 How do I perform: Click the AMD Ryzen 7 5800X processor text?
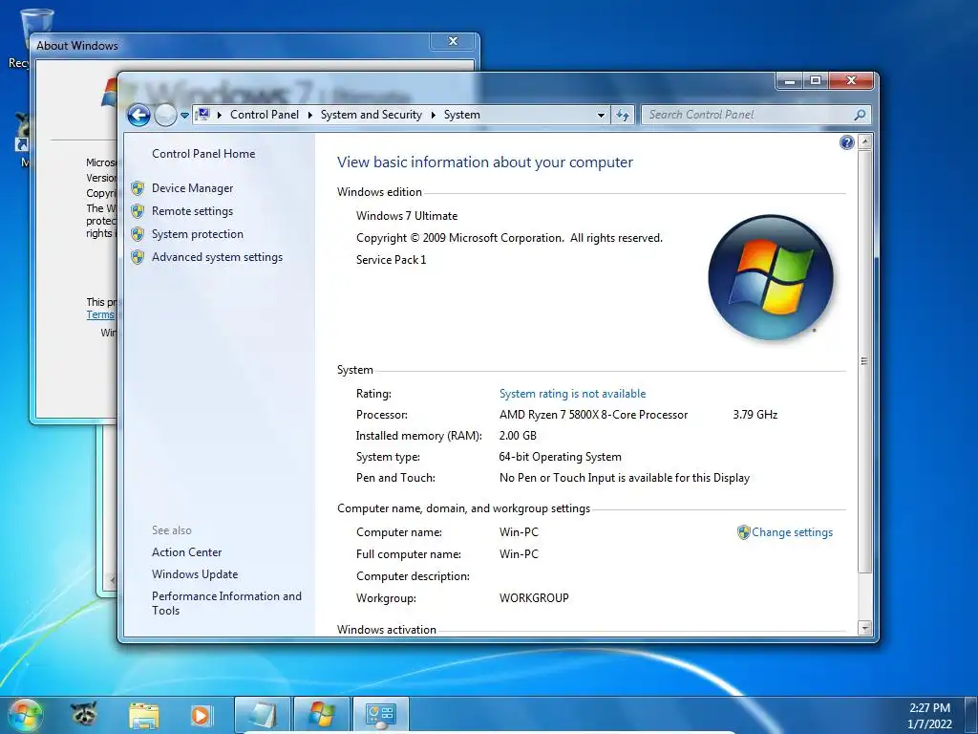coord(593,415)
